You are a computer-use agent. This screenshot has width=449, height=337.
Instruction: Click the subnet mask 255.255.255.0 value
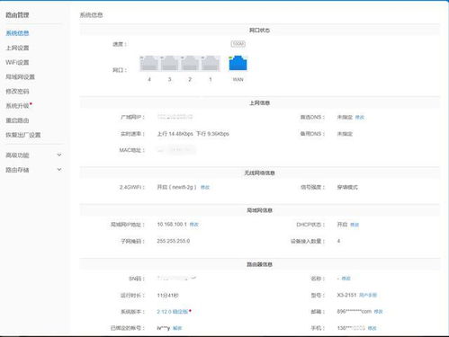[x=174, y=241]
